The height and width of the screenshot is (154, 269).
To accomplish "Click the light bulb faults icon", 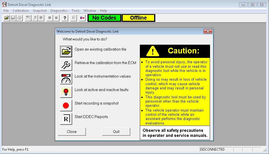I will pyautogui.click(x=66, y=92).
